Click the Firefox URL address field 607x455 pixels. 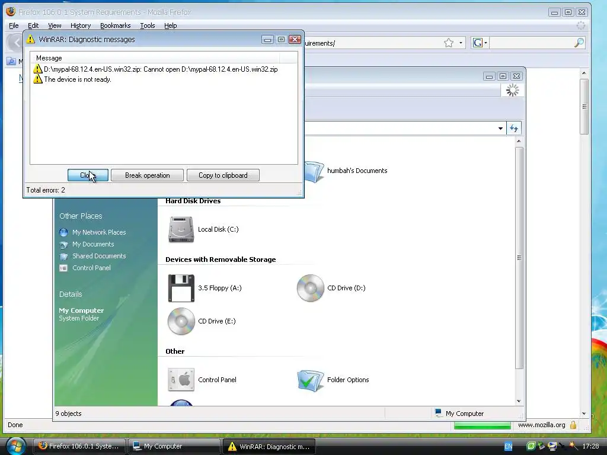tap(373, 43)
